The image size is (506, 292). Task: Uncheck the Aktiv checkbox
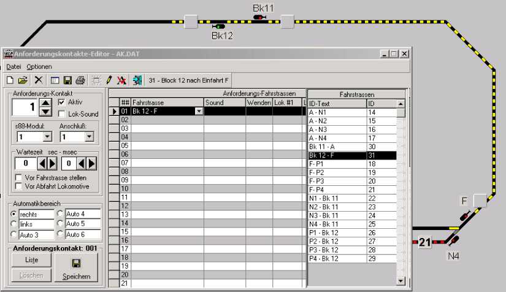tap(61, 102)
